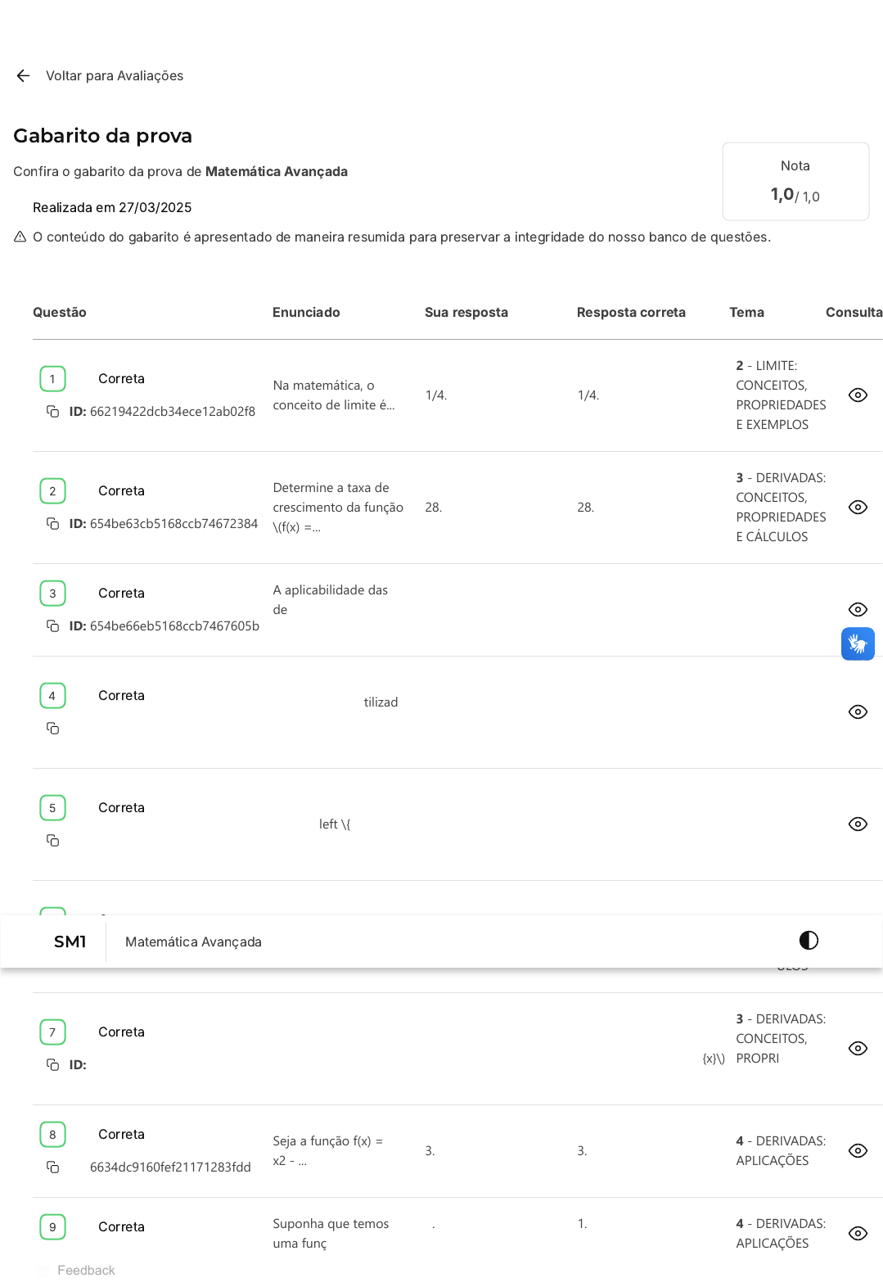Click the SM1 logo in header
This screenshot has height=1287, width=883.
click(70, 942)
